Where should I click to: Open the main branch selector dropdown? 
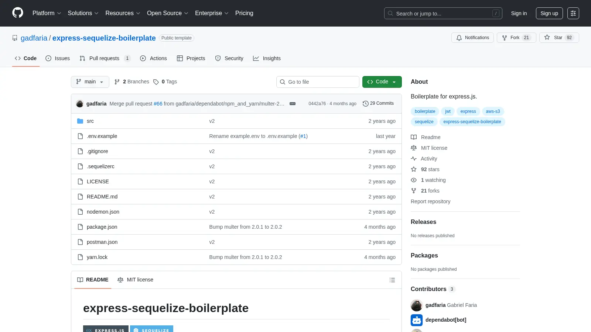90,82
